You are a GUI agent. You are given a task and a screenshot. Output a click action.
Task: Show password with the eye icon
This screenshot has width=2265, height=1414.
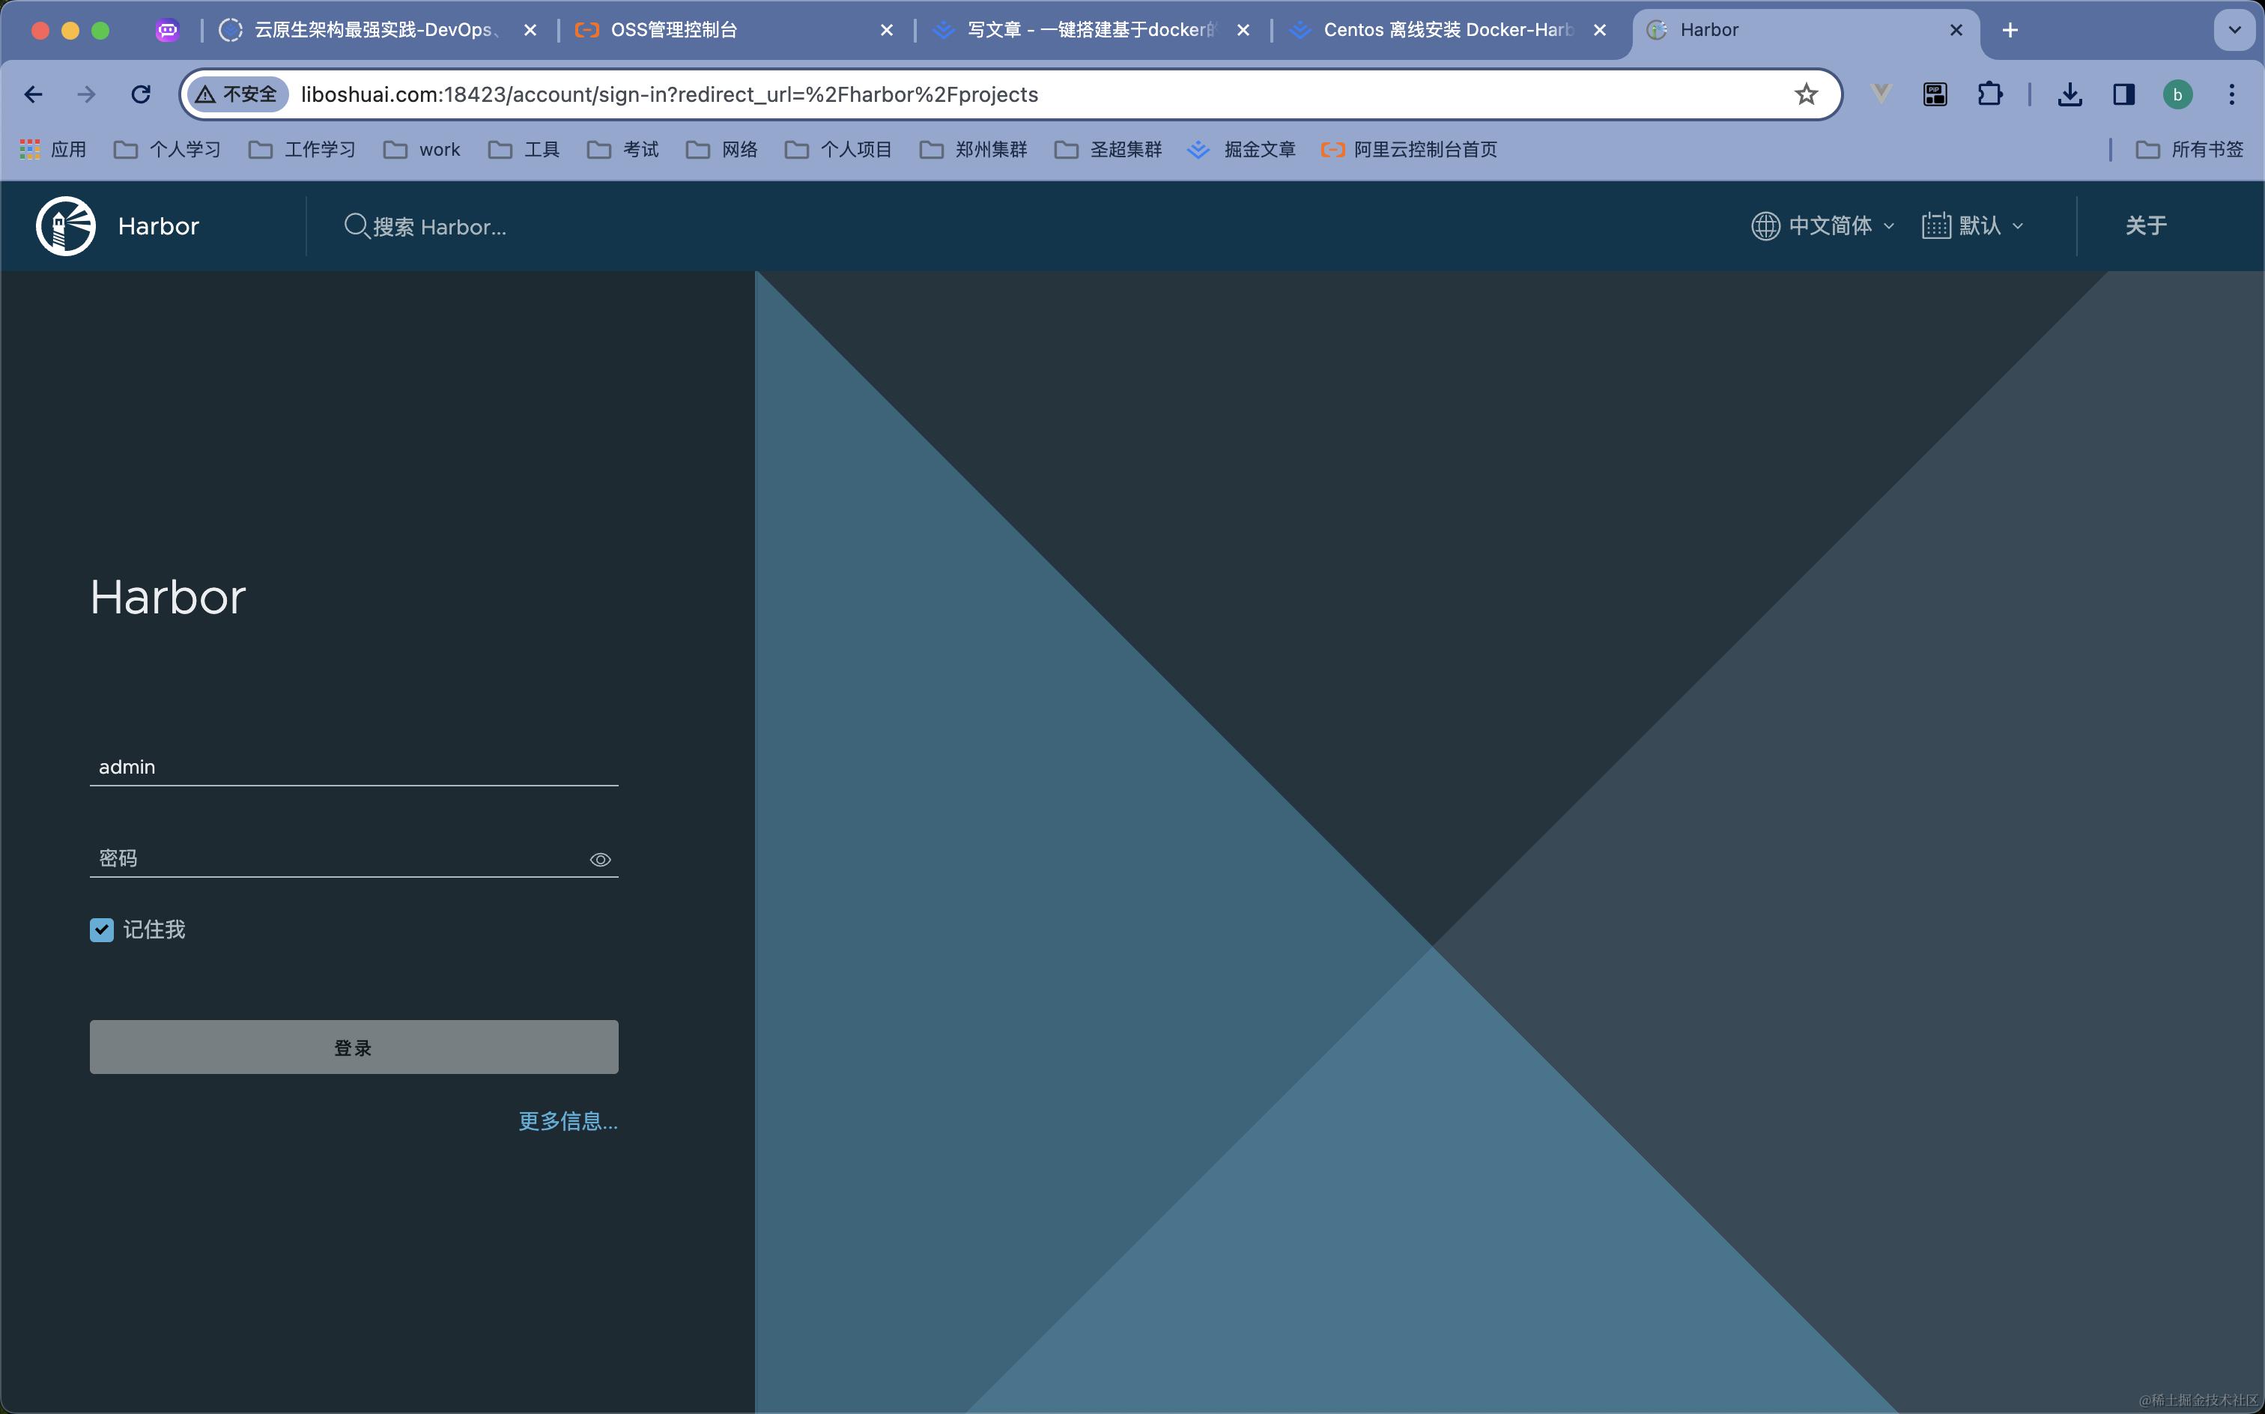[601, 860]
